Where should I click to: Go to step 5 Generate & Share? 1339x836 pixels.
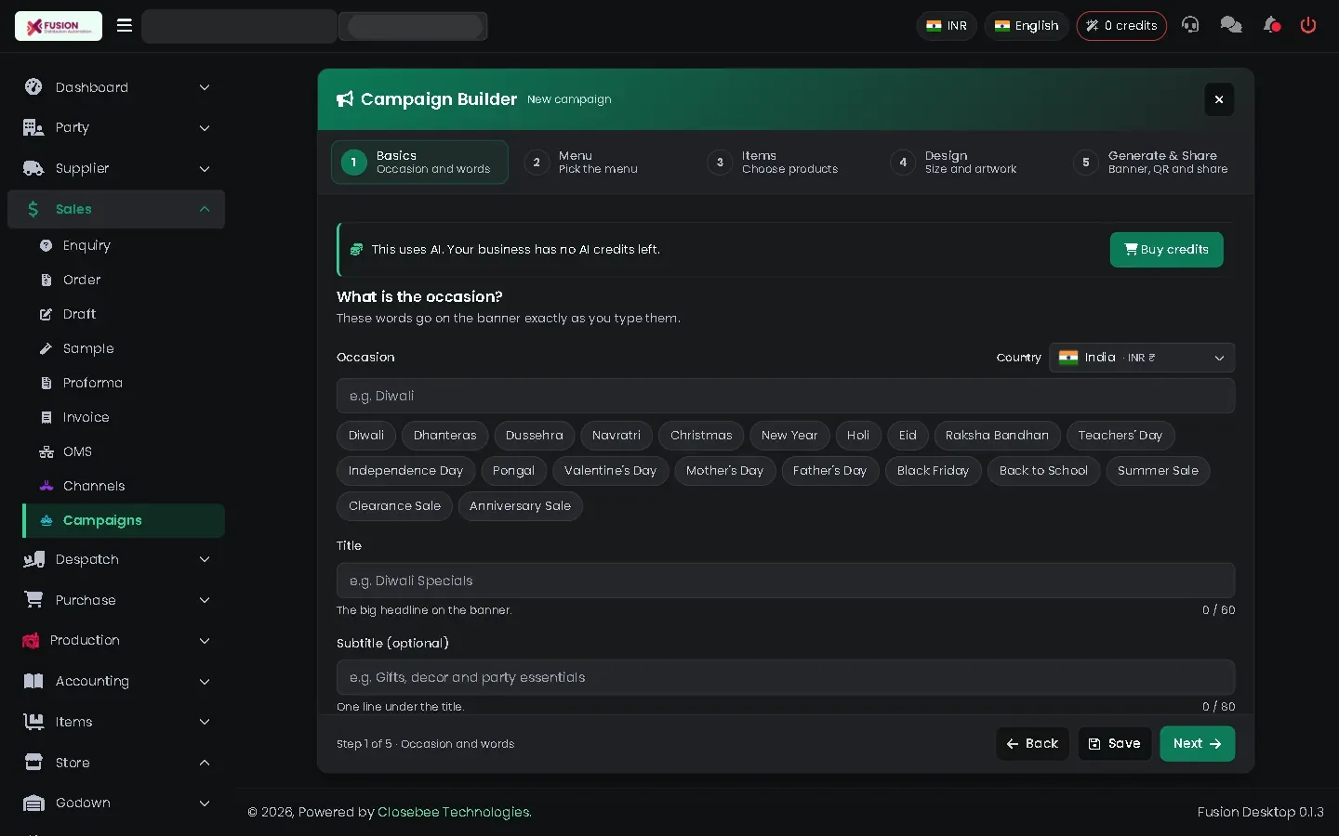(x=1151, y=163)
